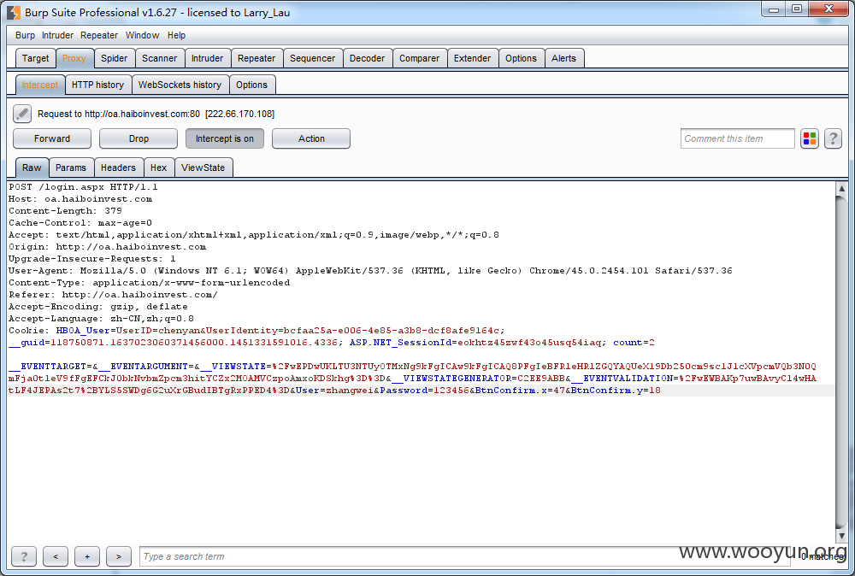Open the highlight color picker icon

tap(810, 138)
